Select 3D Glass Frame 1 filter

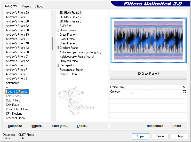pos(70,13)
